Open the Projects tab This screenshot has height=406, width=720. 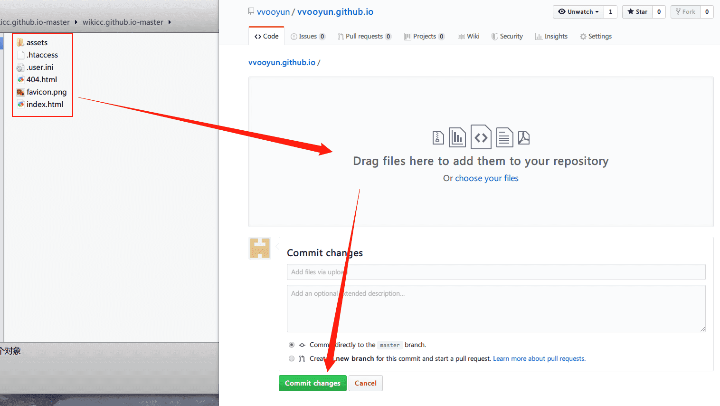[x=424, y=36]
